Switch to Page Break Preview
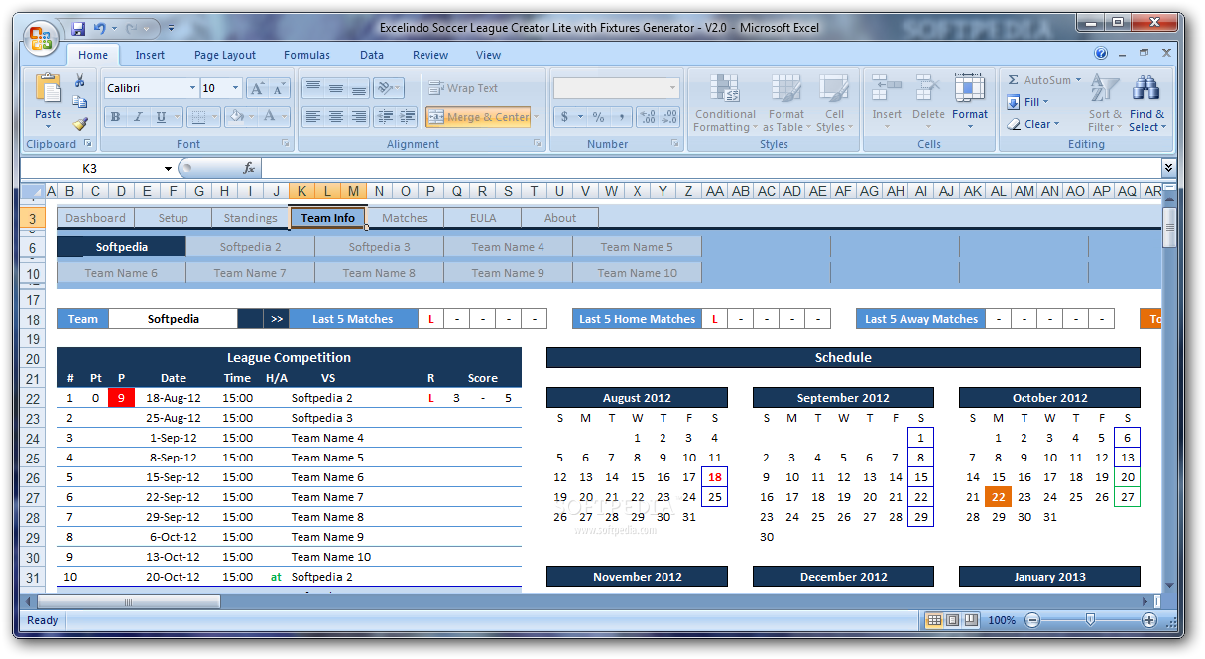Image resolution: width=1205 pixels, height=659 pixels. tap(971, 620)
